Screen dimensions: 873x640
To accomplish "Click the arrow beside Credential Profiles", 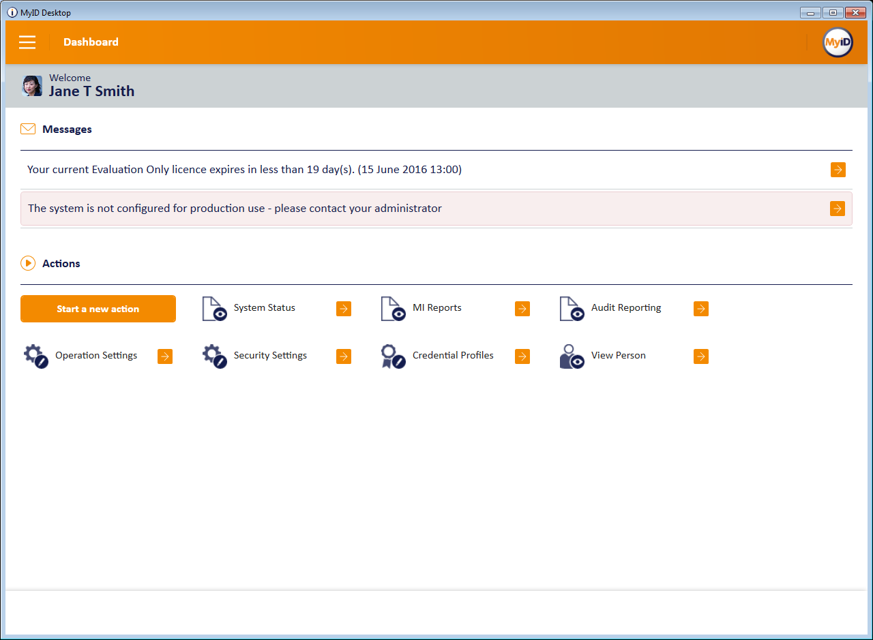I will (x=522, y=356).
